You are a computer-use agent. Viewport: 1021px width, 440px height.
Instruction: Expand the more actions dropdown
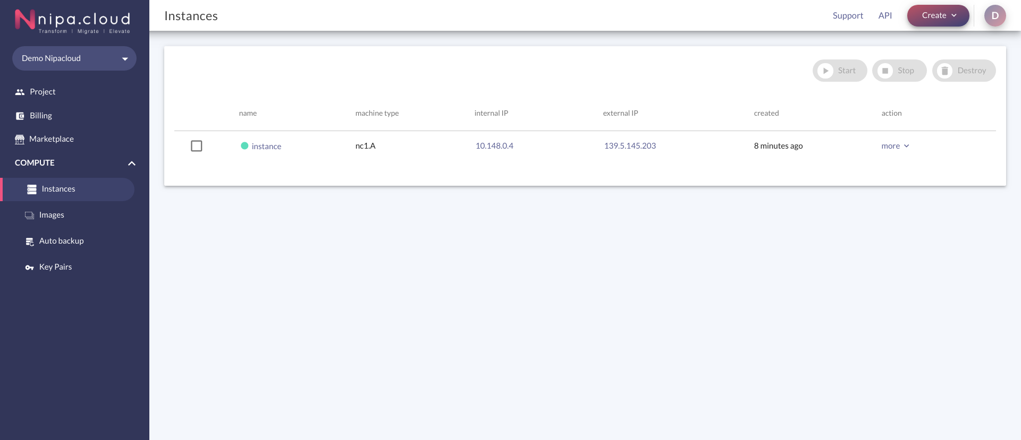point(896,146)
